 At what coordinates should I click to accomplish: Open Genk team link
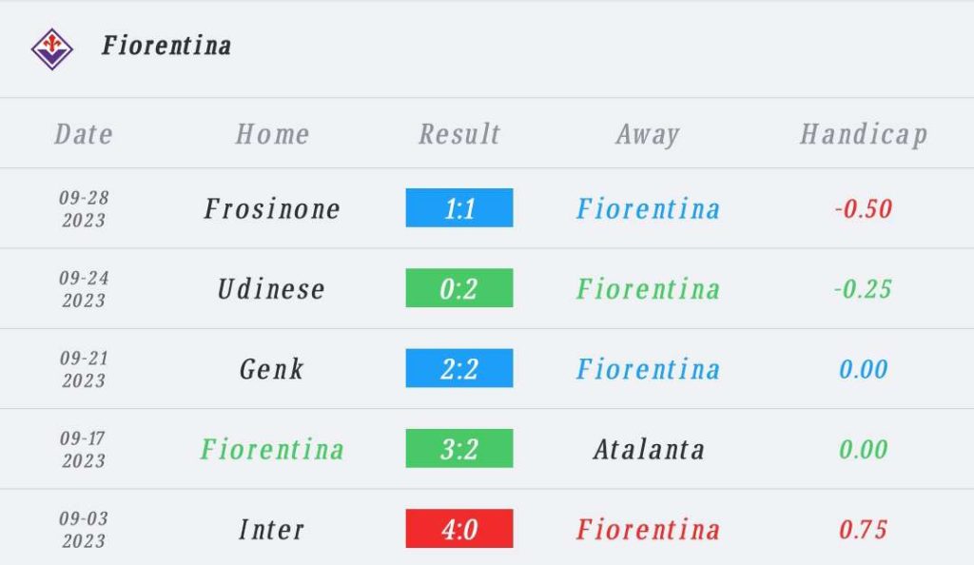point(271,369)
